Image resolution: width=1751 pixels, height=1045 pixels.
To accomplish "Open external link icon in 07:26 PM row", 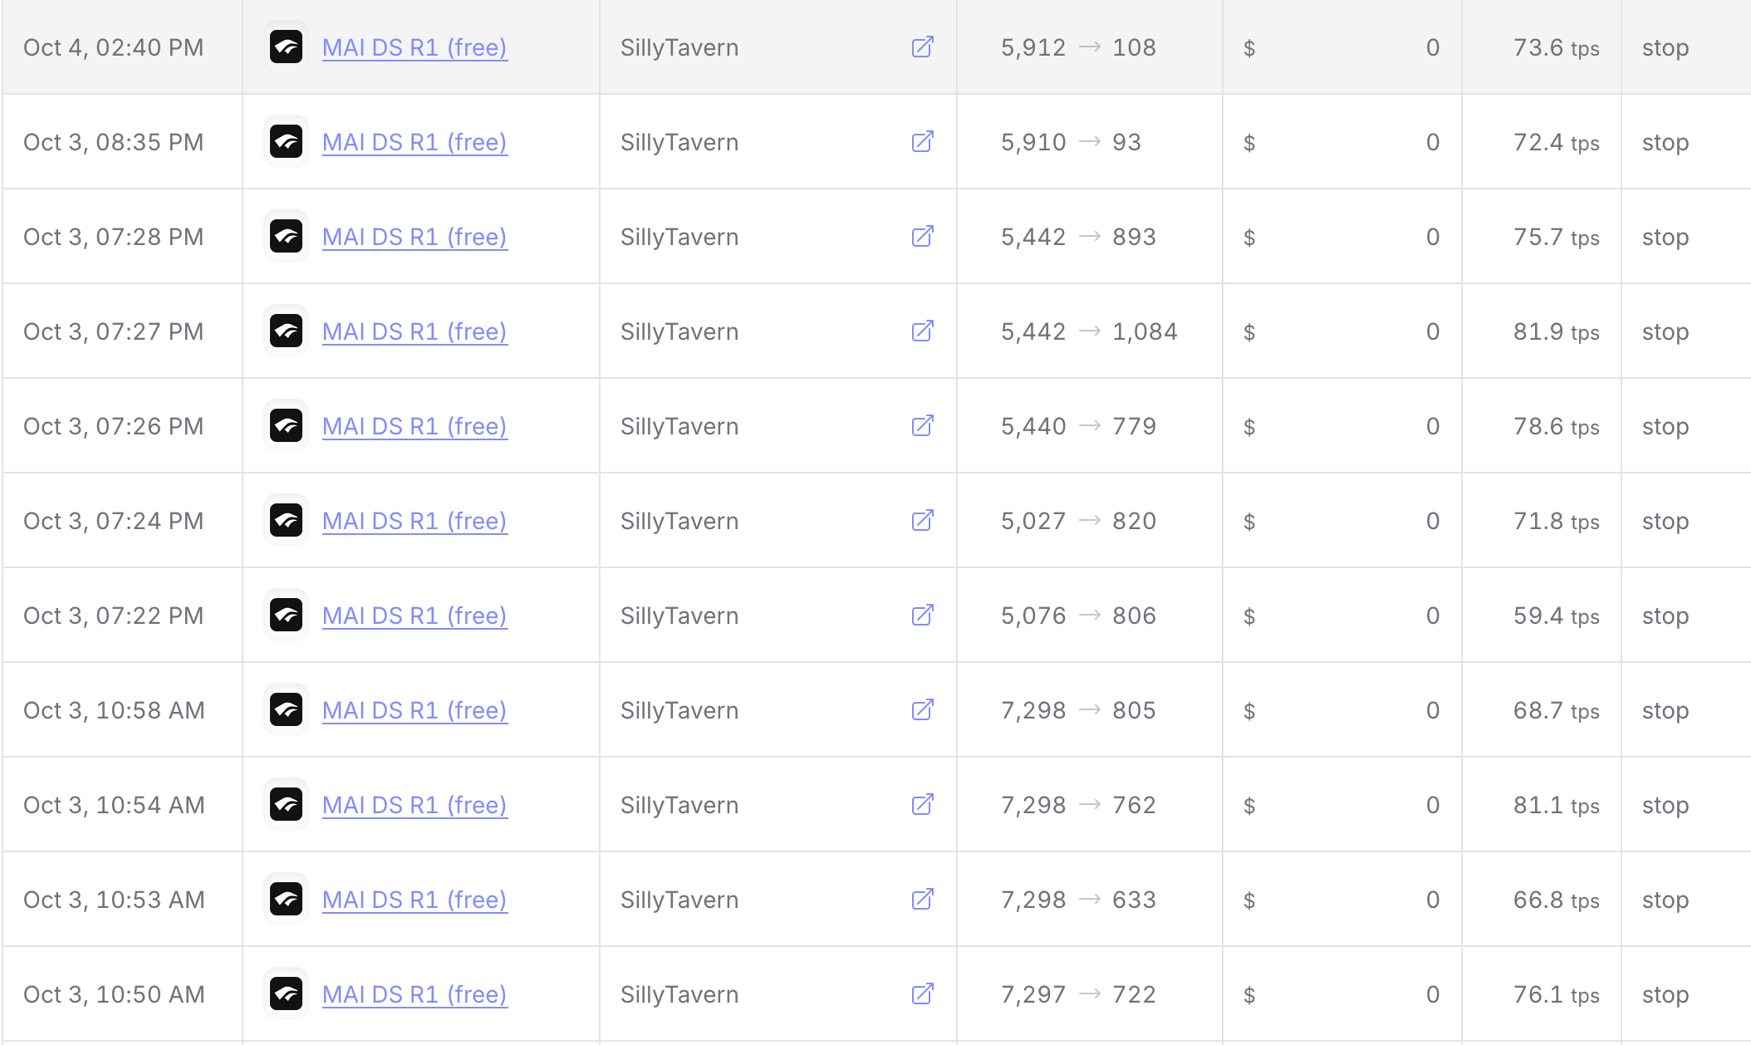I will pyautogui.click(x=922, y=426).
